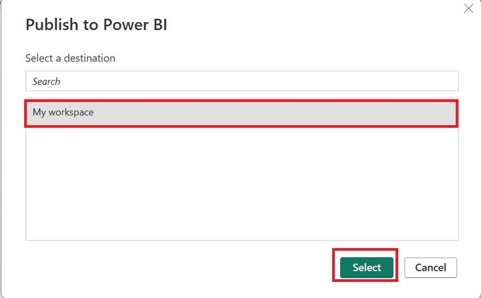The height and width of the screenshot is (298, 481).
Task: Close the Publish to Power BI dialog
Action: [469, 9]
